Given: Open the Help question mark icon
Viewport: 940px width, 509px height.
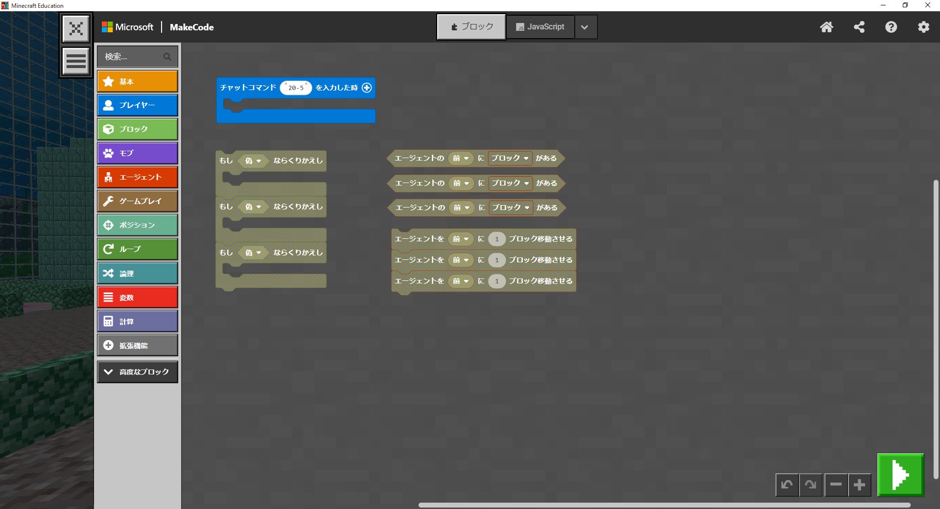Looking at the screenshot, I should coord(891,27).
